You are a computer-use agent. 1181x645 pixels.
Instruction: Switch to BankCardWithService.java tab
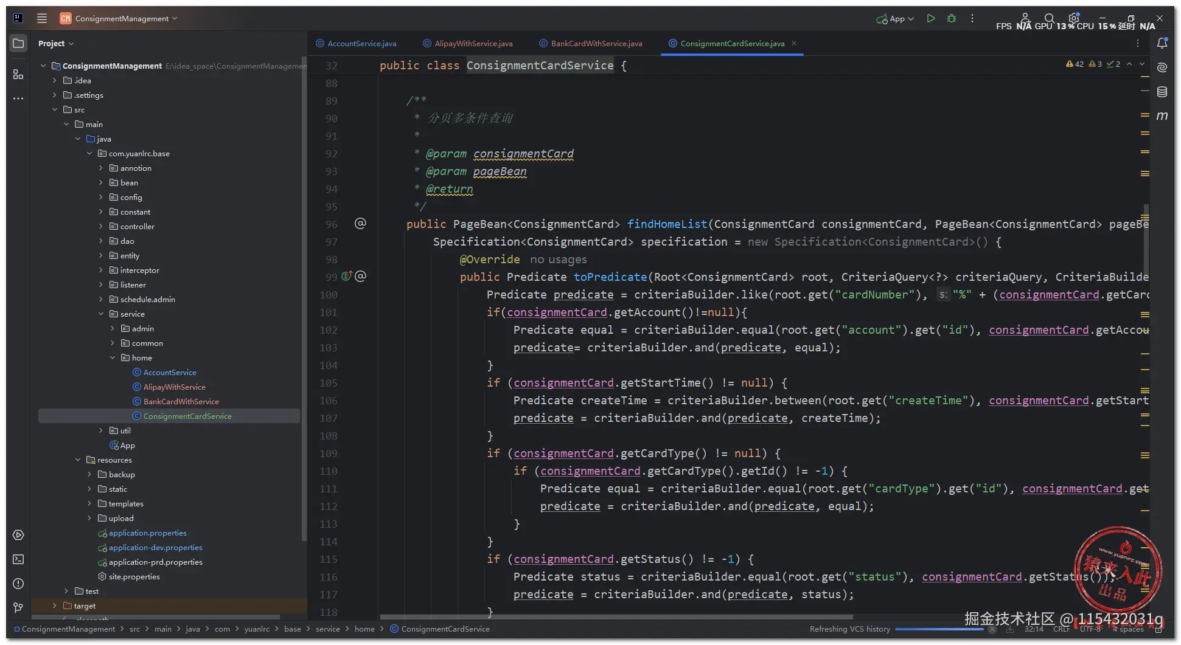point(591,44)
